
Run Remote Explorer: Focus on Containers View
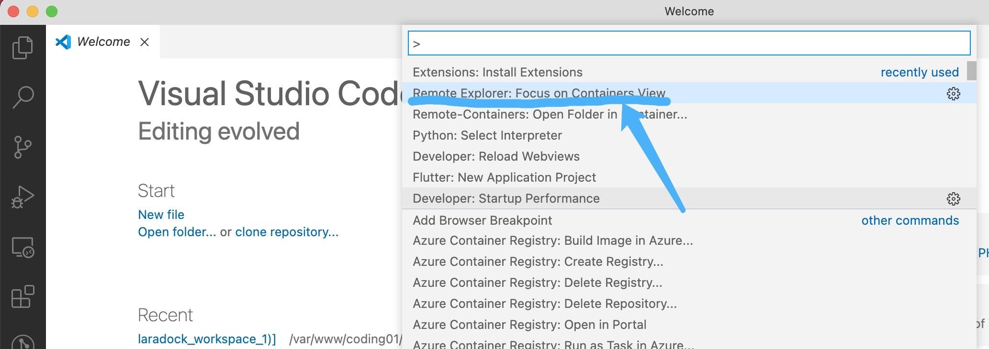pos(689,93)
